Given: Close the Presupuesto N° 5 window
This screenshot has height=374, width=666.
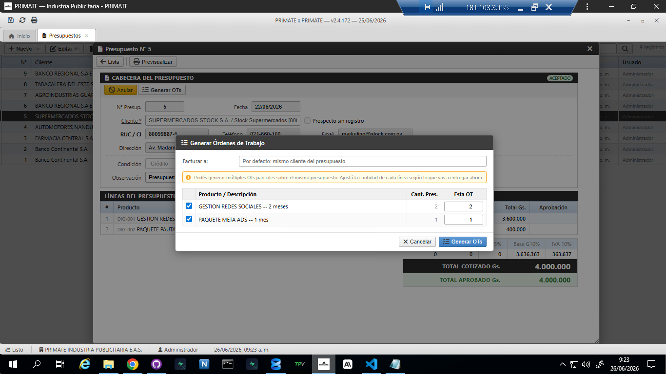Looking at the screenshot, I should (x=589, y=49).
